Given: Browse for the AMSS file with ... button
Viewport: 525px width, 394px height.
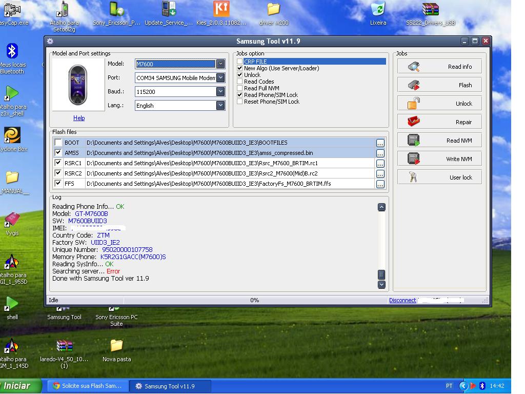Looking at the screenshot, I should (x=380, y=153).
